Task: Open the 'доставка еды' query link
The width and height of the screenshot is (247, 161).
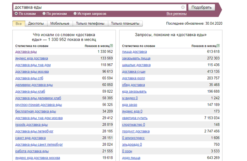Action: coord(26,52)
